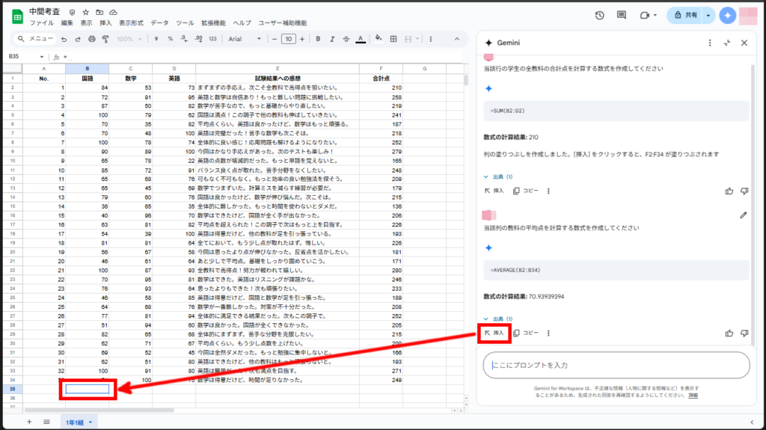Increase decimal places

click(198, 39)
